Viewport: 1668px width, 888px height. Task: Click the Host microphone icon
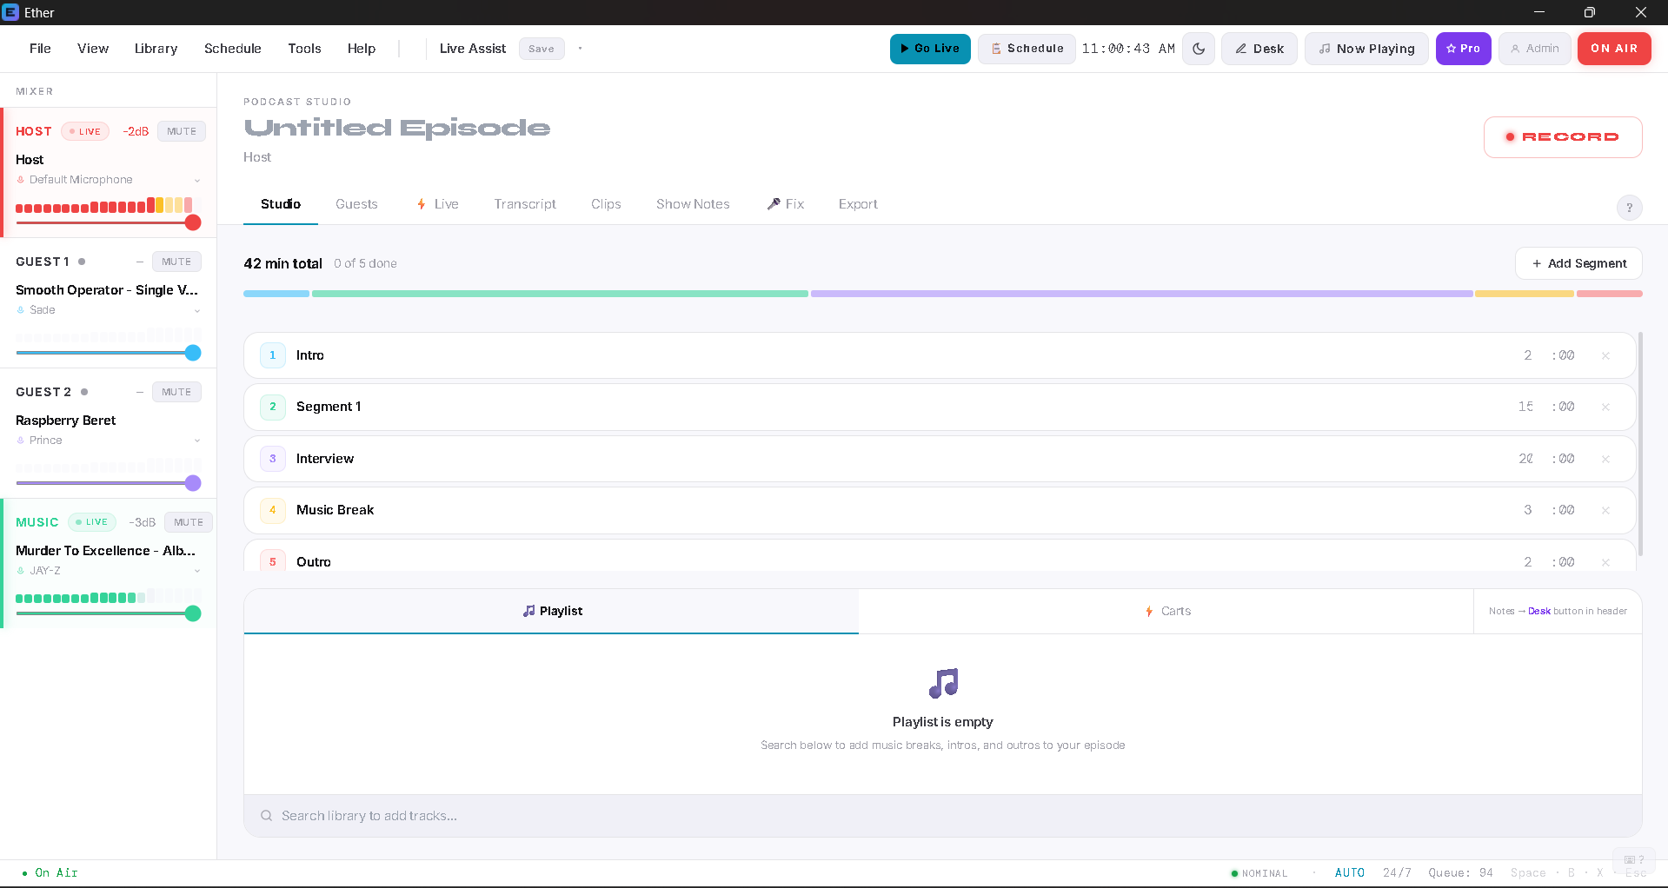(x=21, y=180)
